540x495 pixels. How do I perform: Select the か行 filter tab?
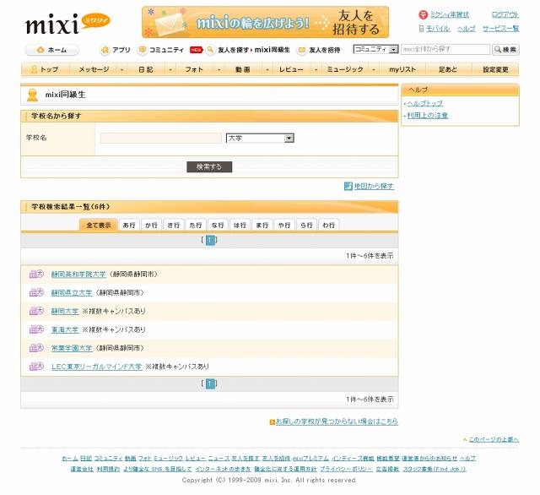coord(151,225)
